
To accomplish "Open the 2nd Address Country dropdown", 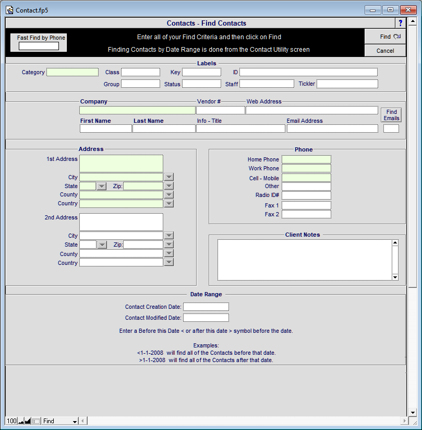I will point(169,262).
